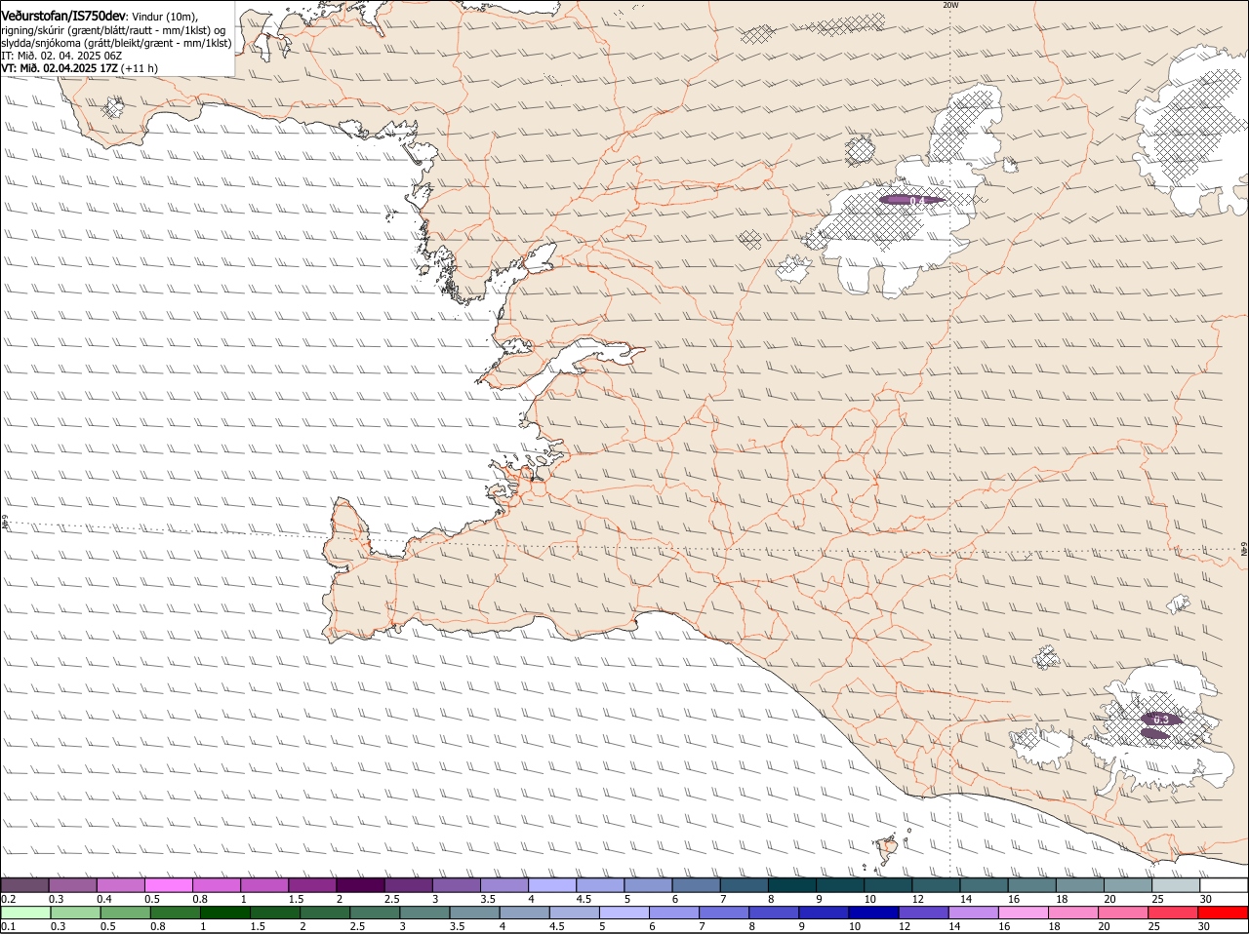Click the 20W longitude label
The width and height of the screenshot is (1249, 934).
950,5
